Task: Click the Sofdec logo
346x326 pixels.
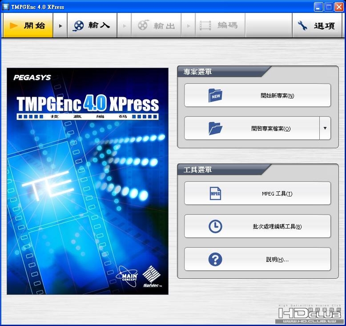Action: click(152, 277)
